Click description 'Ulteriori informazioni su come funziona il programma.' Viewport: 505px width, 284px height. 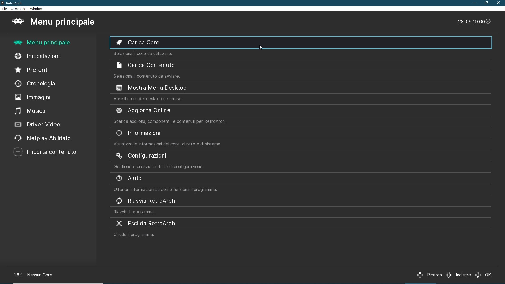pos(165,190)
